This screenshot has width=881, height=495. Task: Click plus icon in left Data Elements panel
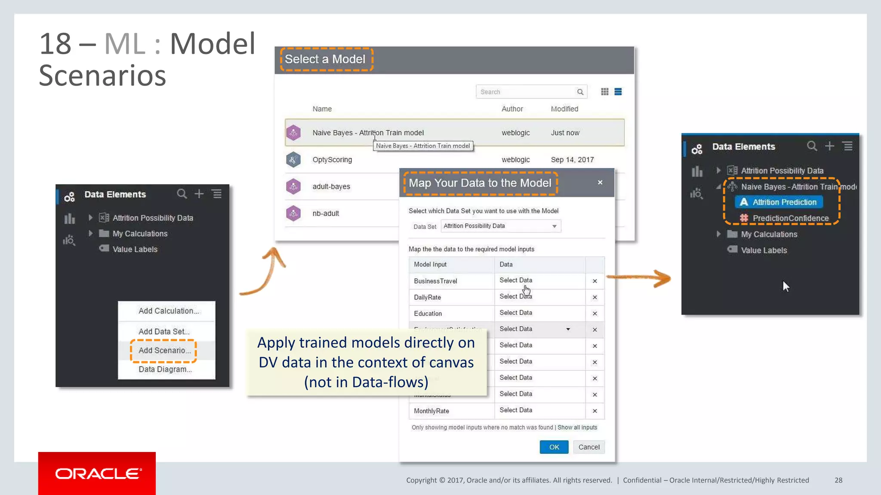[199, 194]
